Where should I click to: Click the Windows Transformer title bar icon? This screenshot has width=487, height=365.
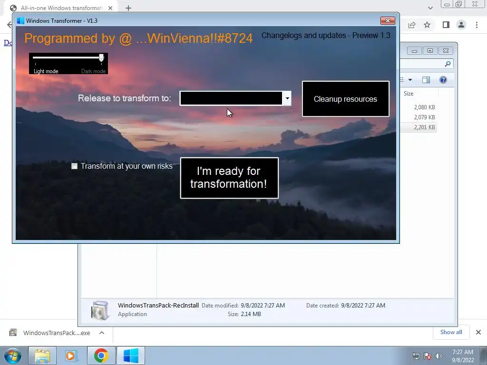click(x=20, y=21)
